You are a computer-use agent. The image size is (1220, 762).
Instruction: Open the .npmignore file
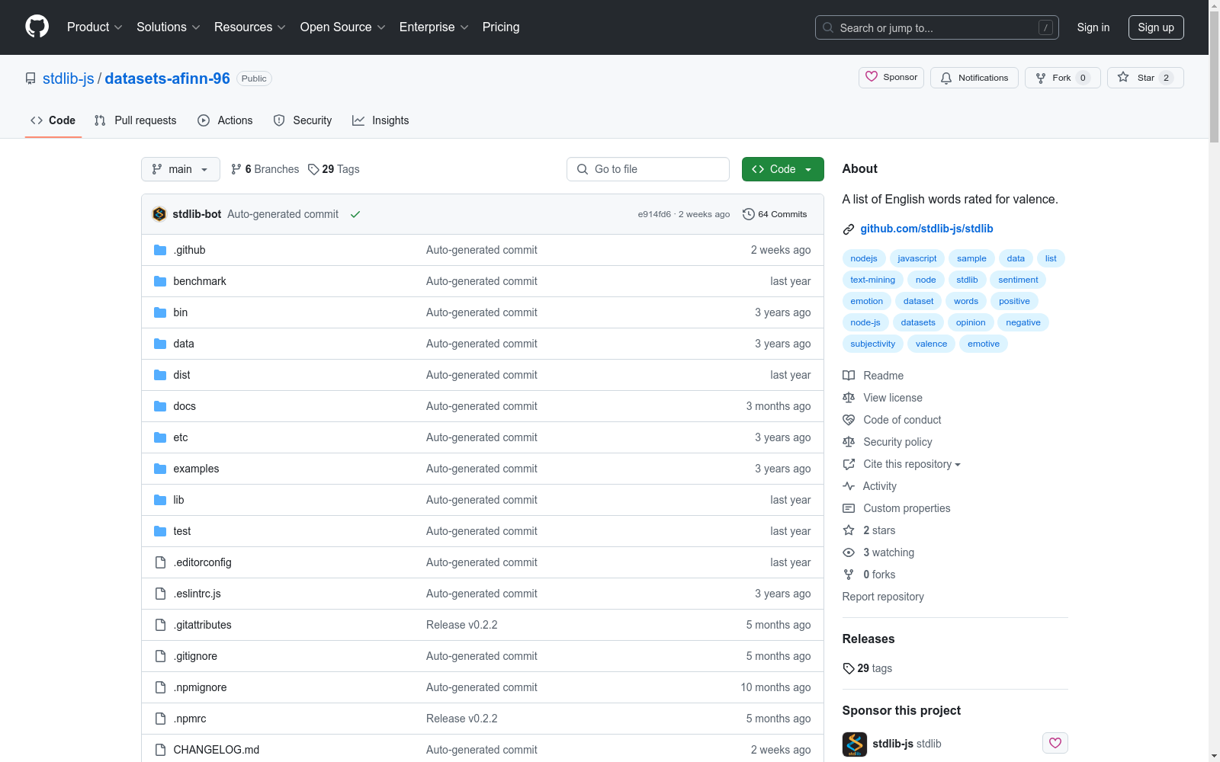coord(200,687)
